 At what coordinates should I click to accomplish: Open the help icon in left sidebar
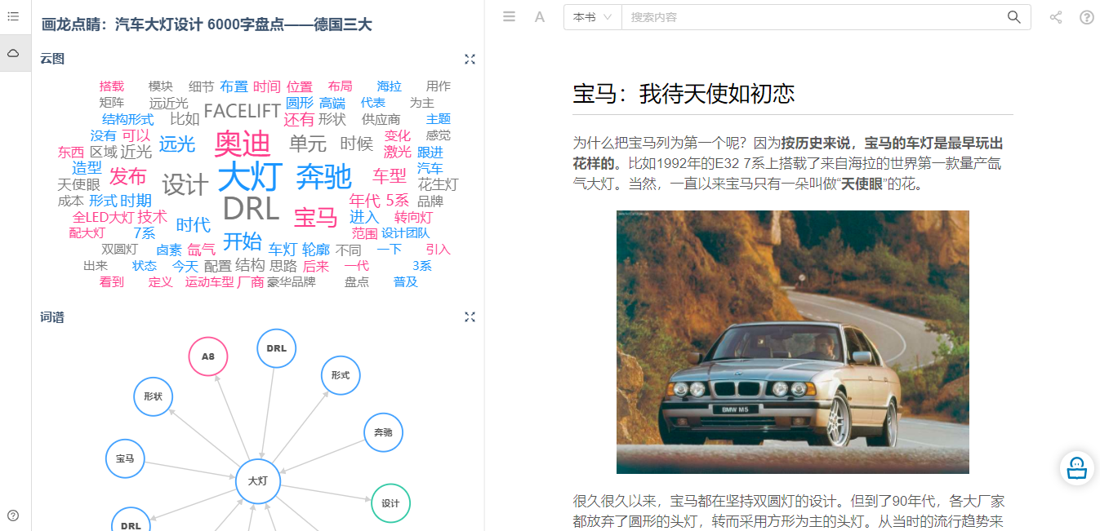click(13, 516)
